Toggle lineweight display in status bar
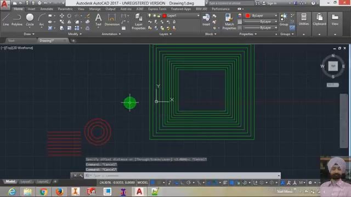 [x=225, y=183]
